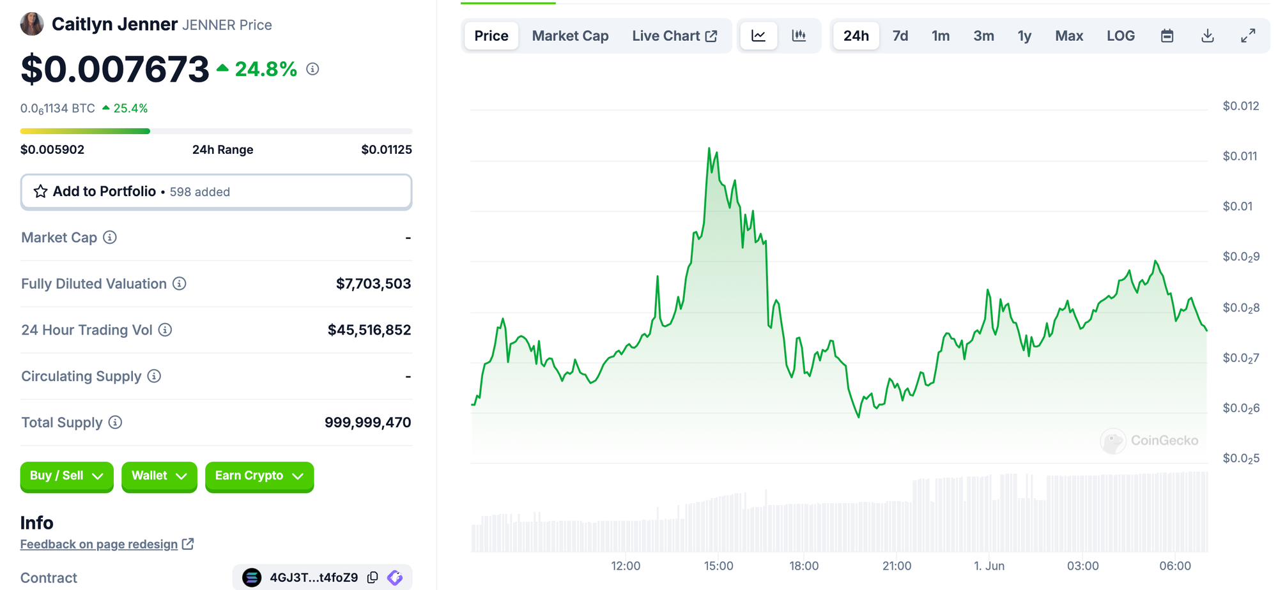This screenshot has height=590, width=1278.
Task: Click the purple icon beside contract address
Action: tap(395, 578)
